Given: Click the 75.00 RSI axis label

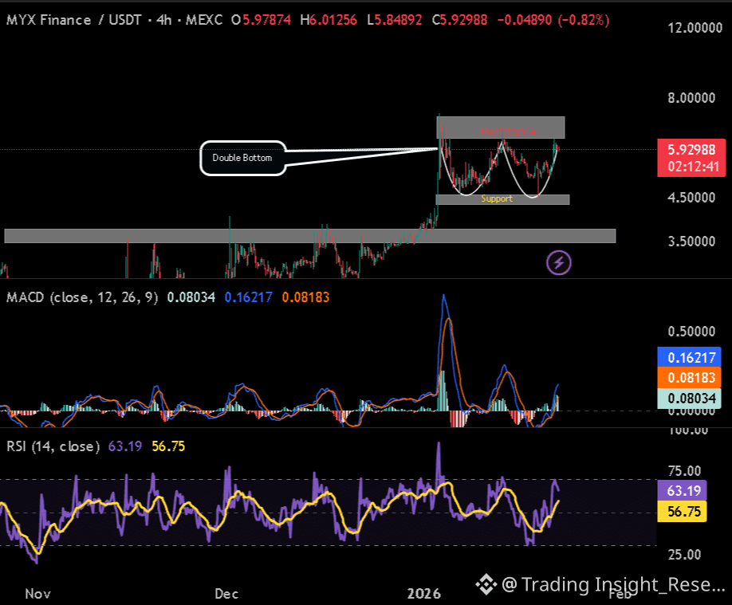Looking at the screenshot, I should 684,471.
